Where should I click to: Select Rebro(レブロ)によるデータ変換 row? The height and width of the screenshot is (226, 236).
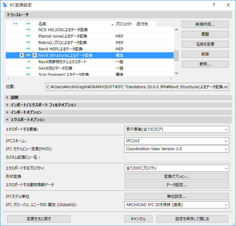90,43
